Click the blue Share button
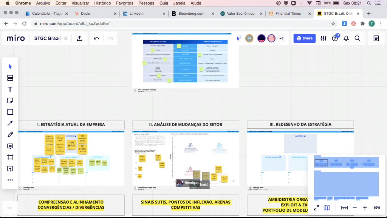The width and height of the screenshot is (387, 218). (x=305, y=38)
